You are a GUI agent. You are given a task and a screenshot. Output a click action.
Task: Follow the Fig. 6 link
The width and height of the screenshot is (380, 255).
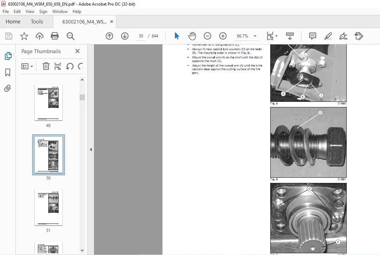coord(246,53)
